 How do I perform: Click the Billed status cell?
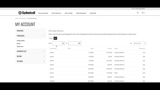116,73
